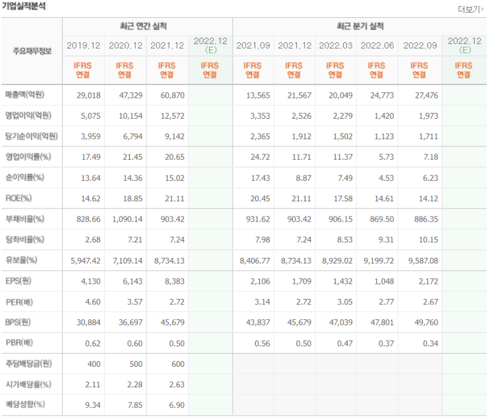Select net income value 9,142
Screen dimensions: 490x417
coord(175,137)
